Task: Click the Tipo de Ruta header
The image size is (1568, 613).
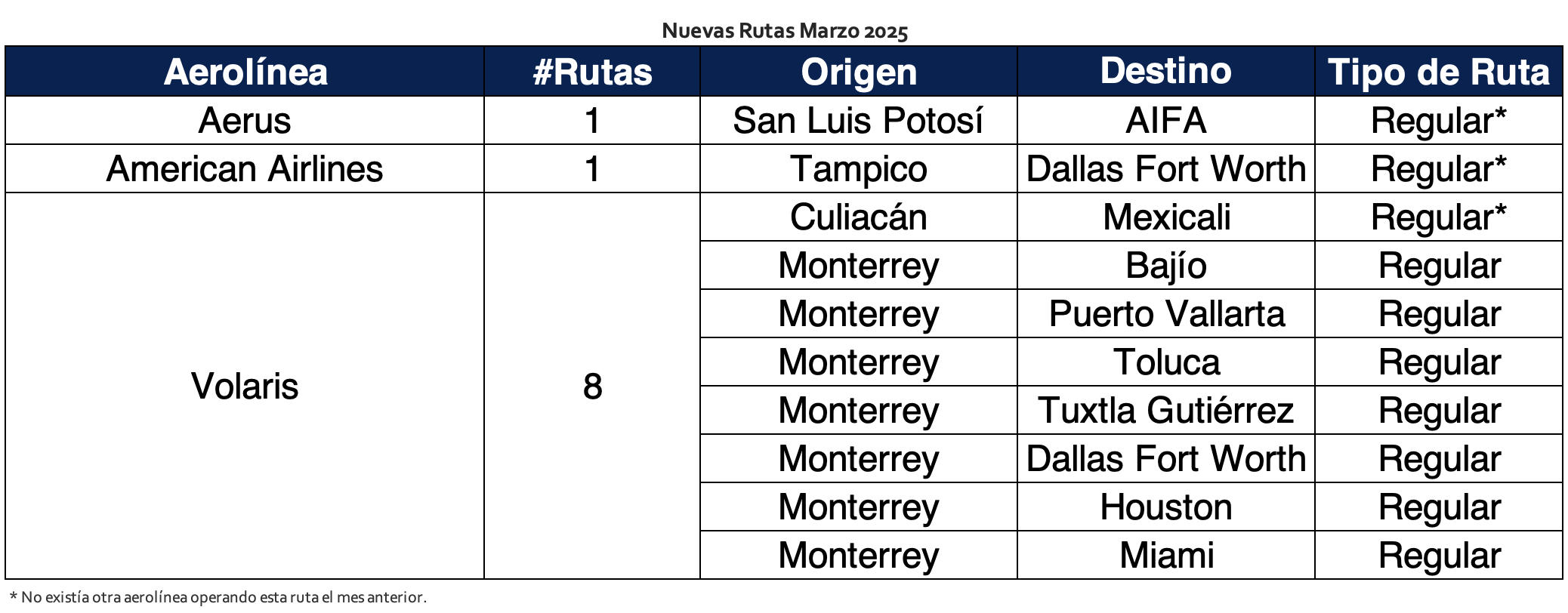Action: point(1438,72)
